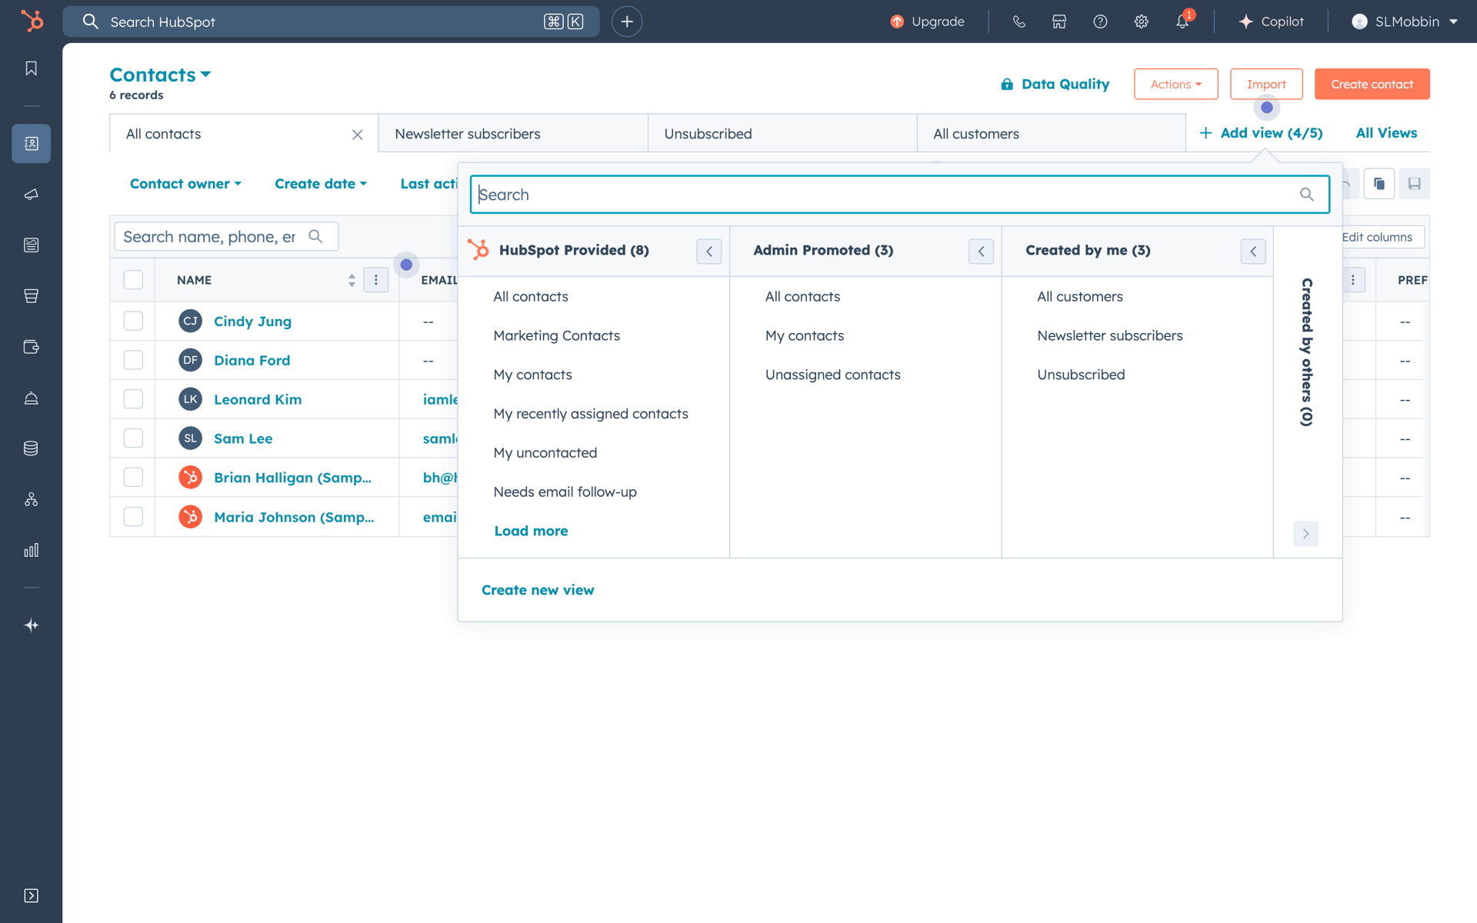This screenshot has height=923, width=1477.
Task: Select Sam Lee's row checkbox
Action: pyautogui.click(x=133, y=438)
